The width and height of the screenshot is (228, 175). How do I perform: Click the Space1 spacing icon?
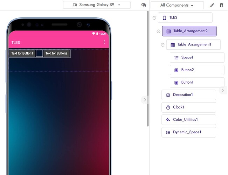177,58
